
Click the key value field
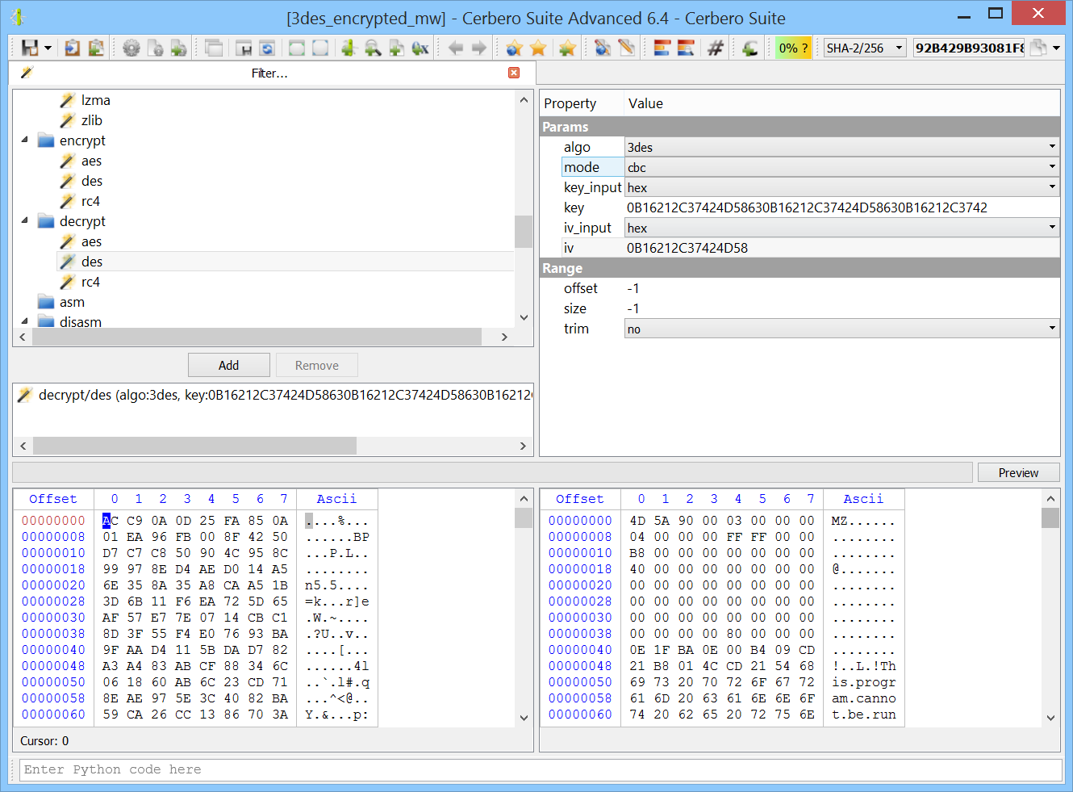click(x=841, y=207)
